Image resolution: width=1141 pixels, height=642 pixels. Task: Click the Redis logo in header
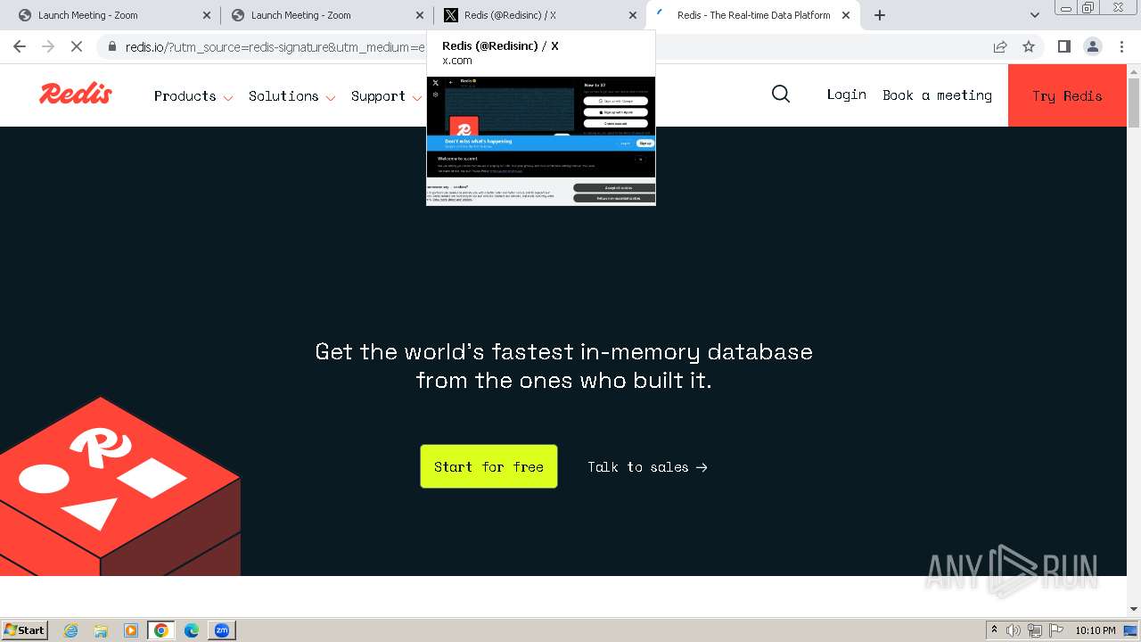coord(76,94)
